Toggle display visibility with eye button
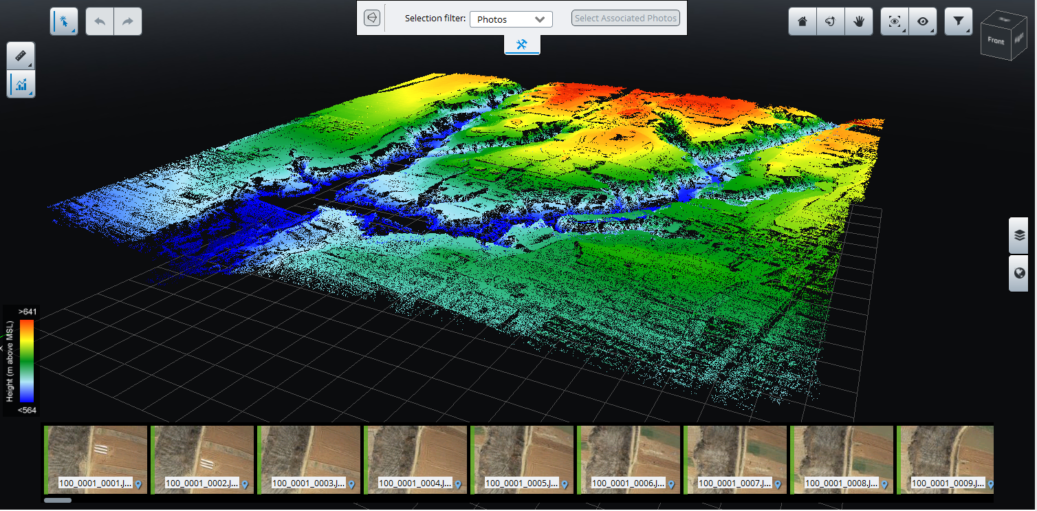The image size is (1037, 511). [x=923, y=21]
